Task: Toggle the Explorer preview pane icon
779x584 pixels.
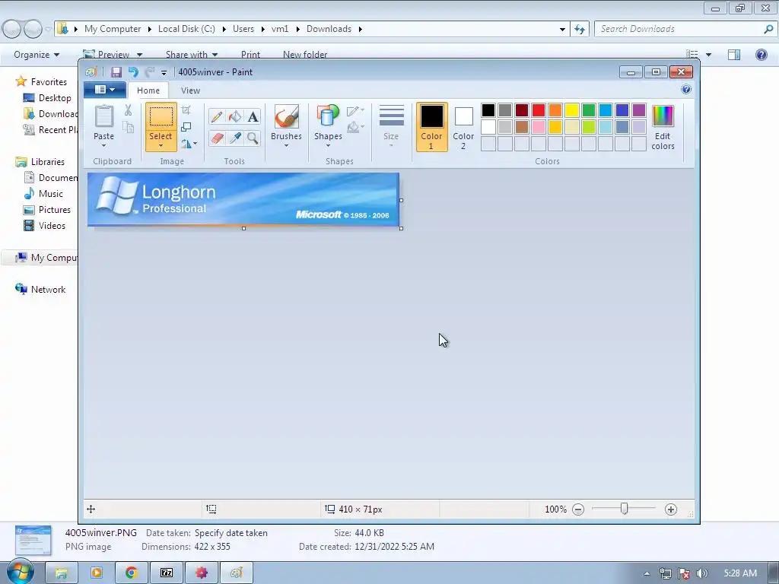Action: click(x=734, y=55)
